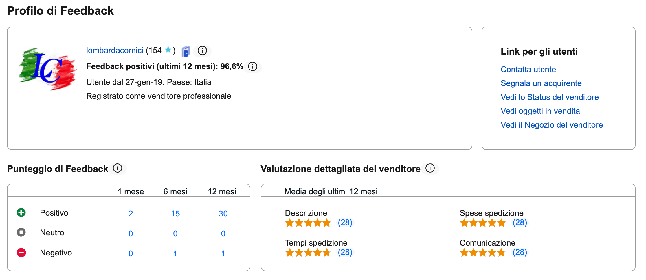
Task: Click the green Positivo plus icon
Action: tap(21, 213)
